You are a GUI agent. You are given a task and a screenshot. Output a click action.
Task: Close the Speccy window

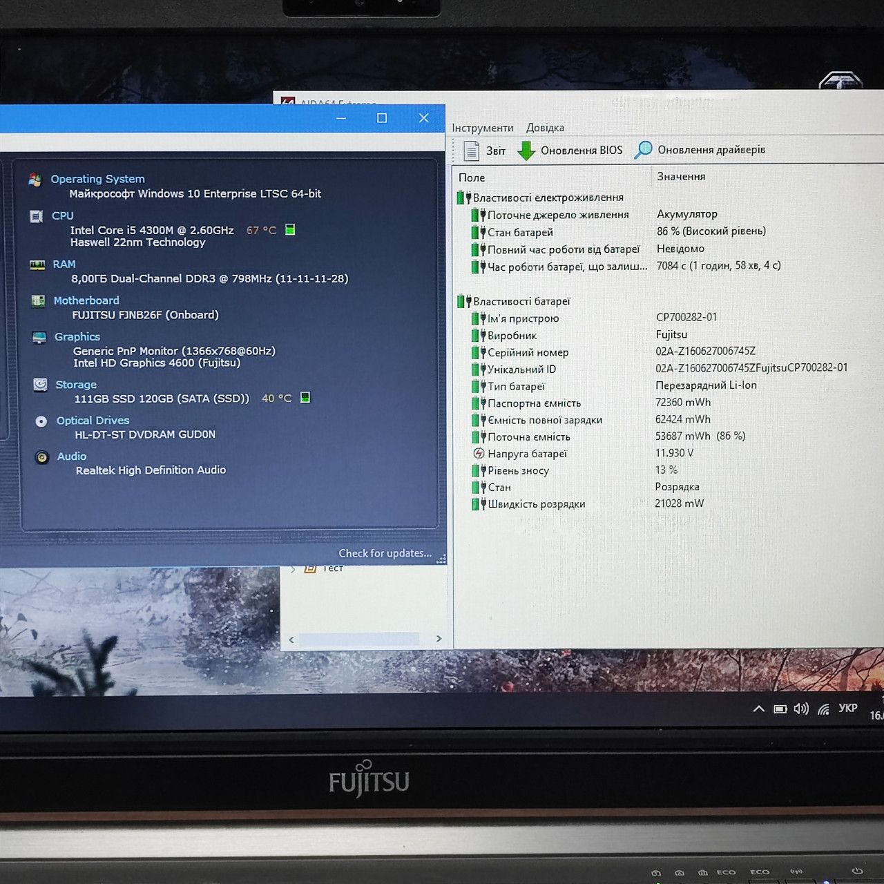click(424, 118)
